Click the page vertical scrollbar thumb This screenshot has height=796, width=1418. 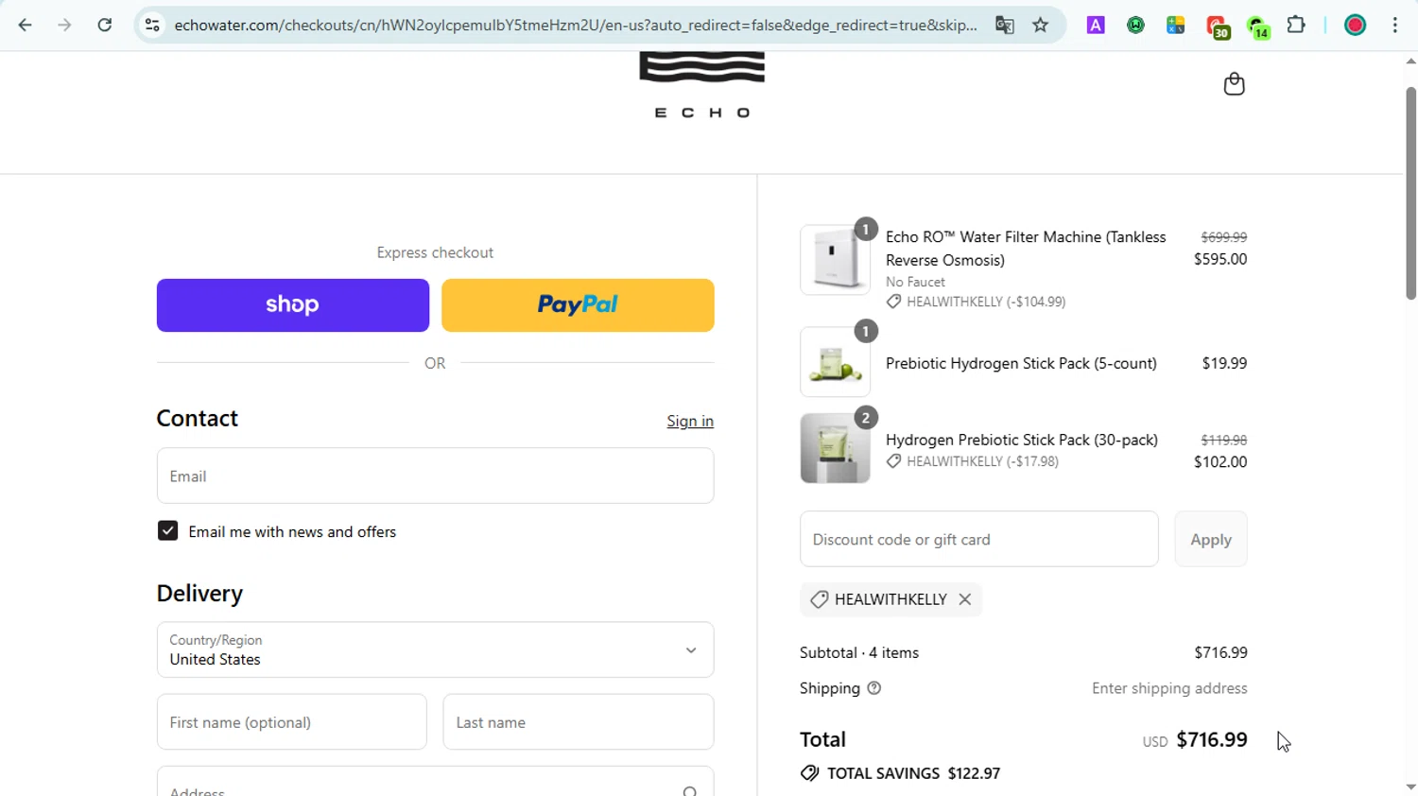tap(1410, 194)
